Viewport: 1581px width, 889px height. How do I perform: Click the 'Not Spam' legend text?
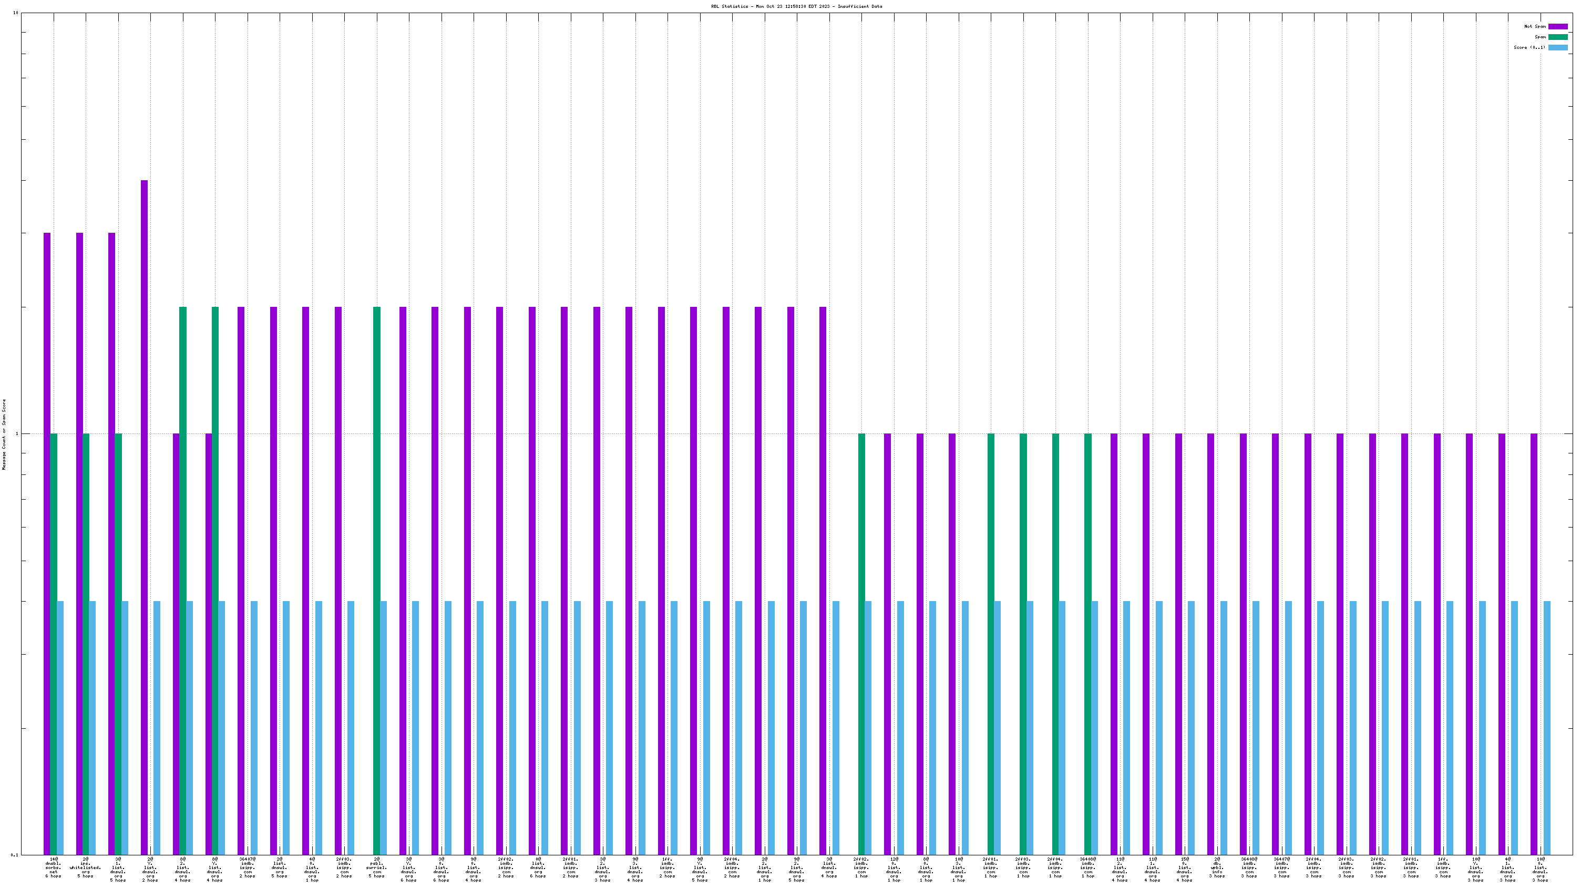click(x=1534, y=26)
